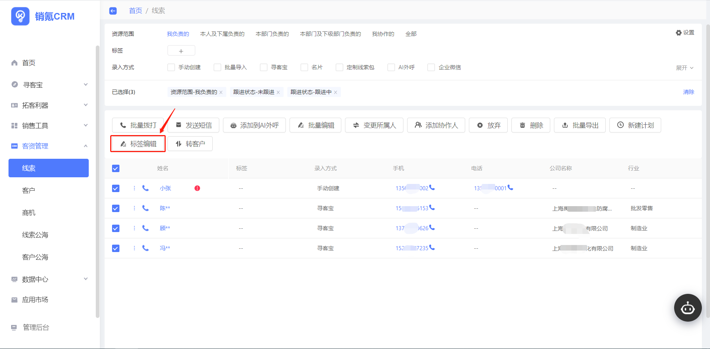Check the 企业微信 filter checkbox
Viewport: 710px width, 349px height.
click(431, 67)
